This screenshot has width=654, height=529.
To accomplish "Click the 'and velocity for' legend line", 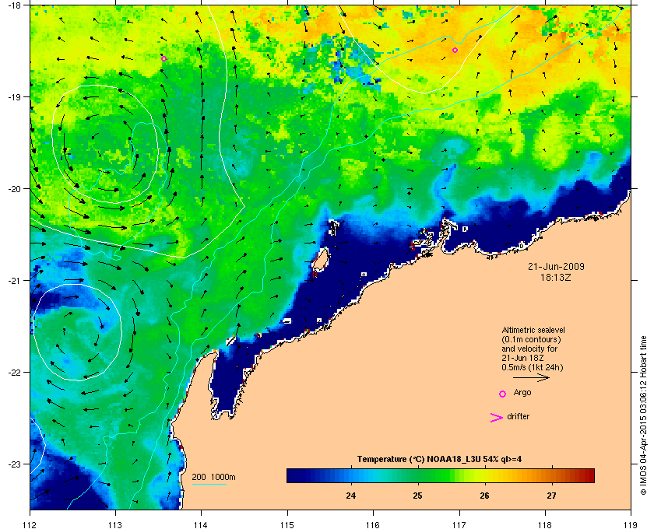I will pos(529,349).
